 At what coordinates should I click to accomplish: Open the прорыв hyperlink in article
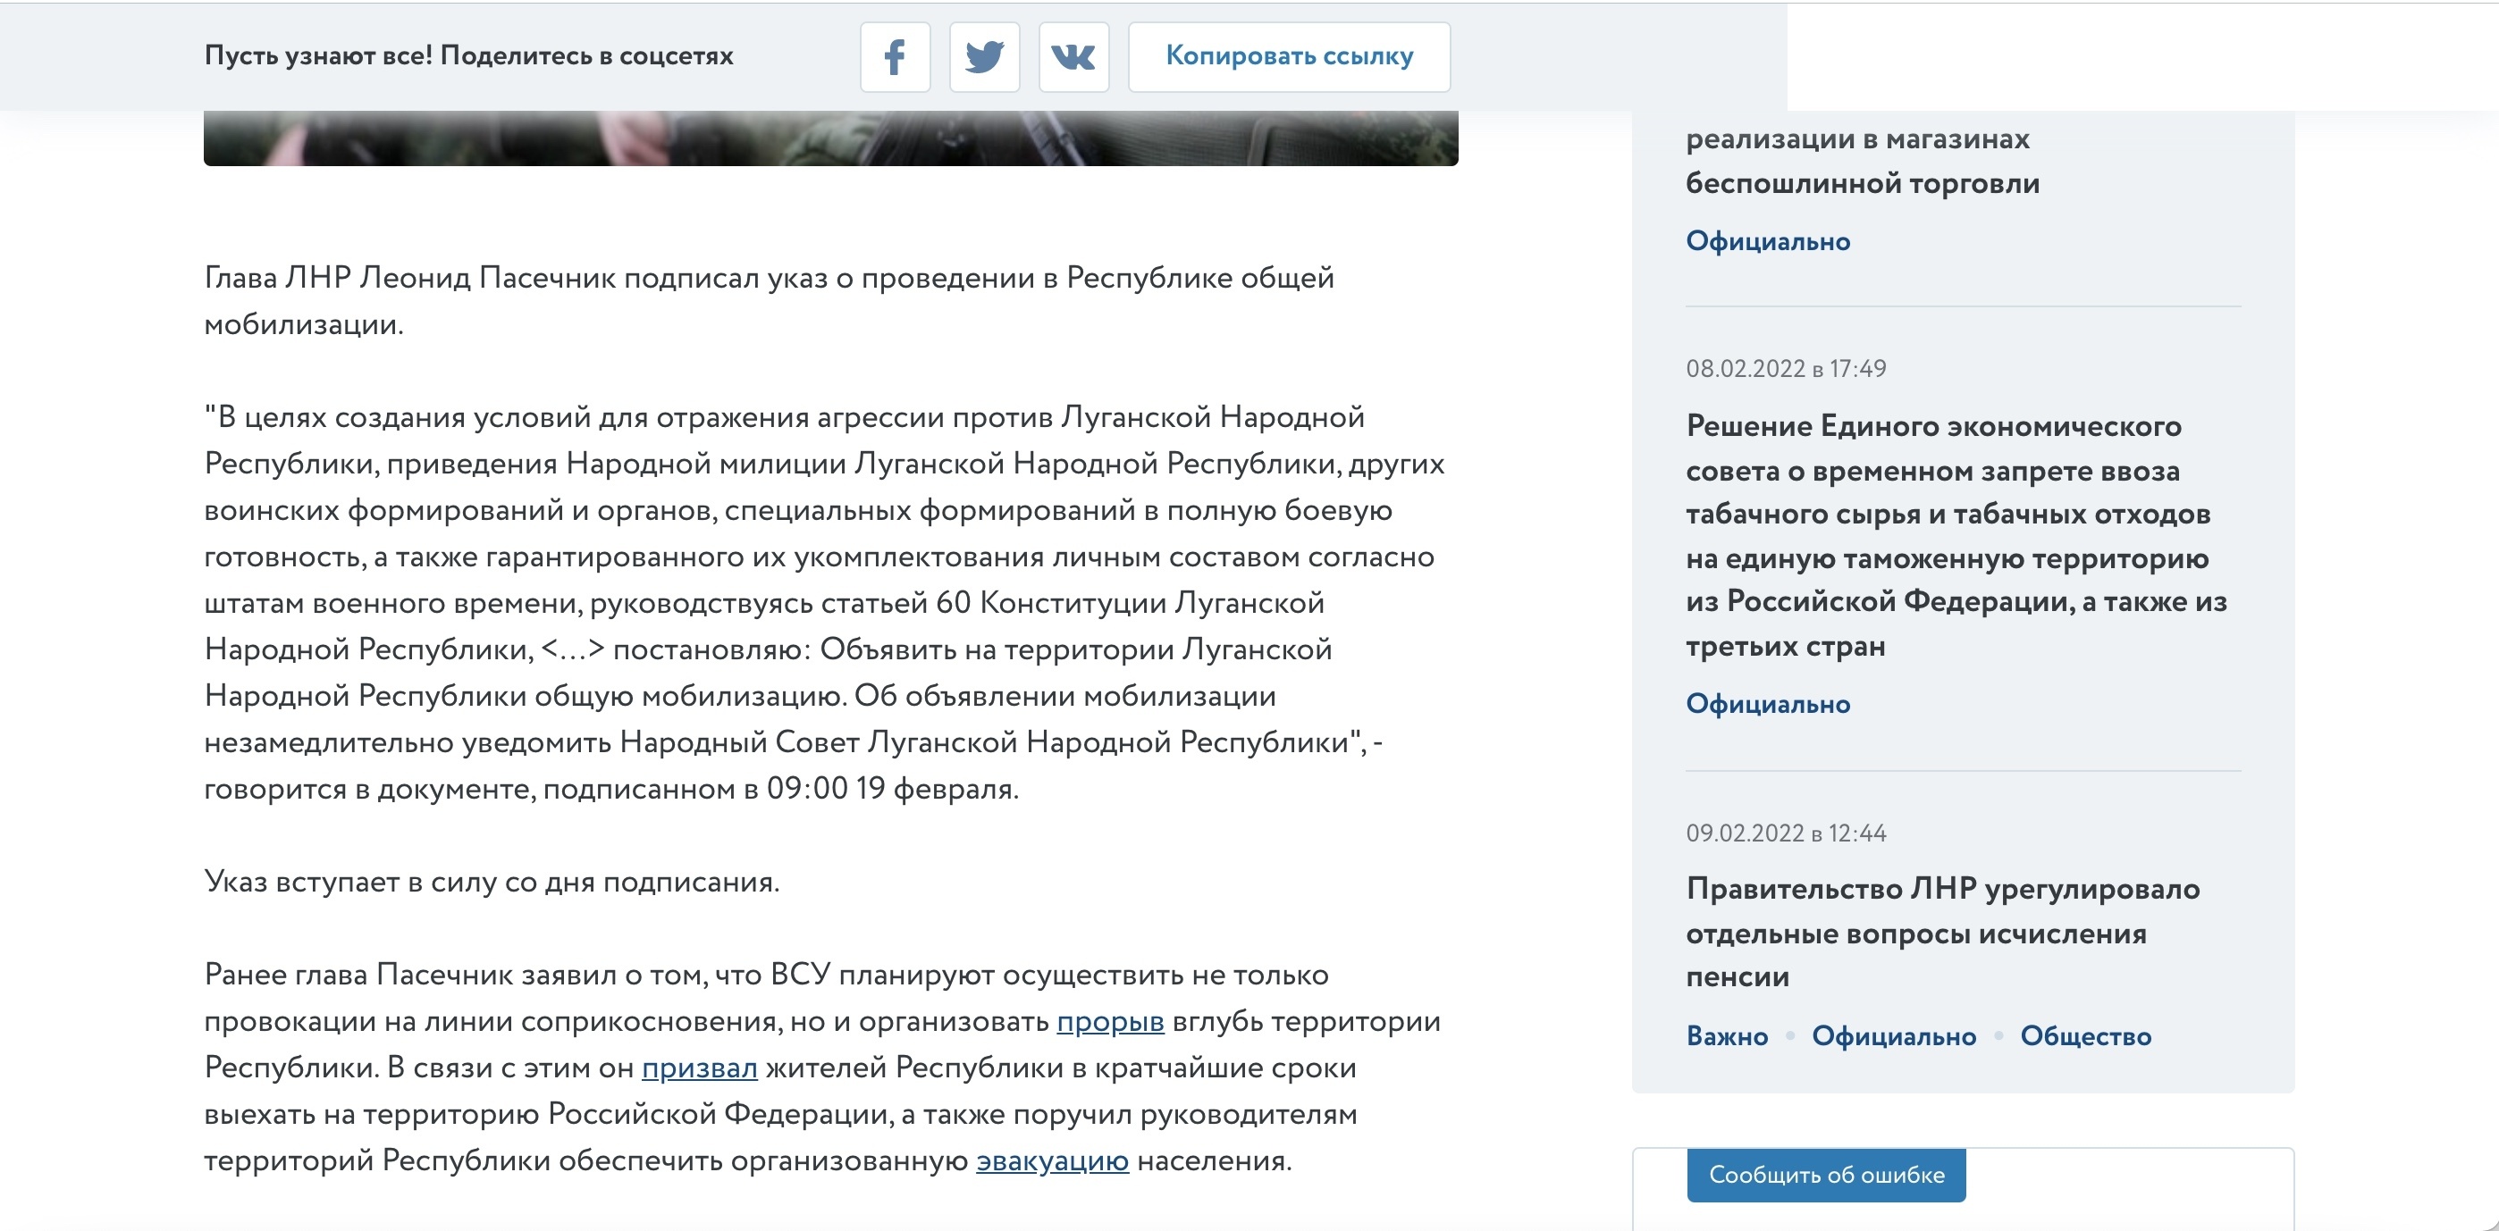1110,1022
